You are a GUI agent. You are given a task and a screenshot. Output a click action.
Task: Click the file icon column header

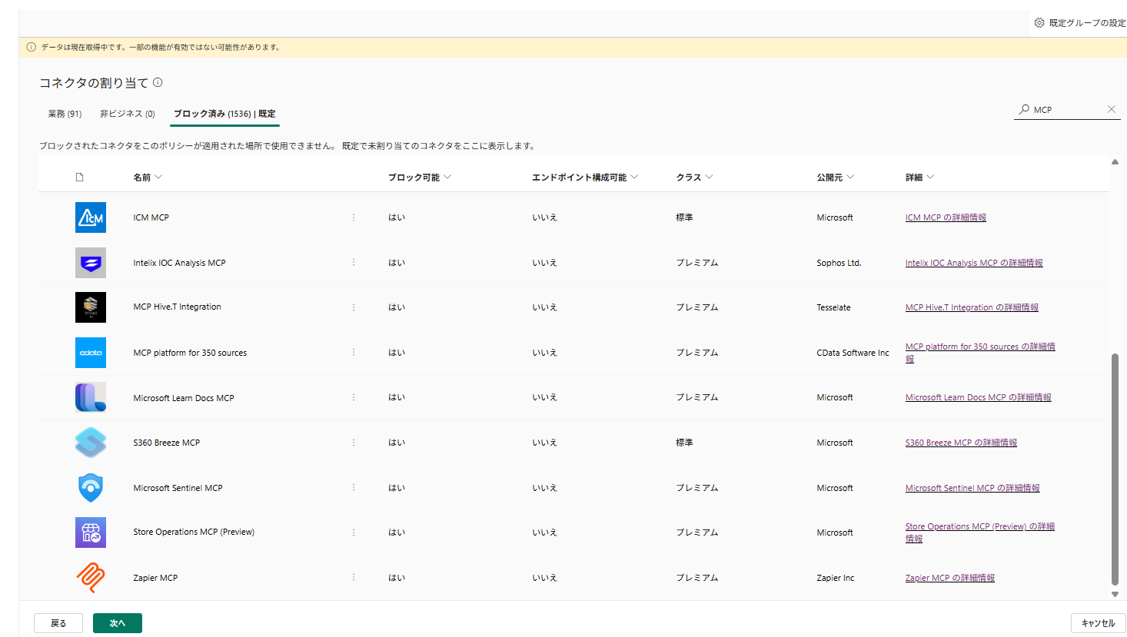point(79,177)
